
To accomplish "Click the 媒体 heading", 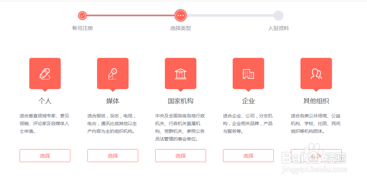I will (113, 101).
